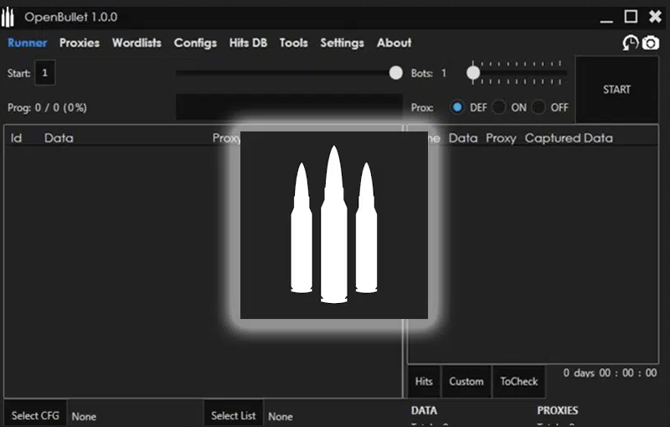The image size is (670, 427).
Task: Click the Id column header
Action: 16,138
